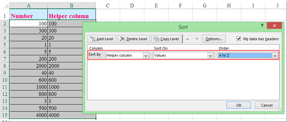Click the Helper column header cell

[x=72, y=14]
